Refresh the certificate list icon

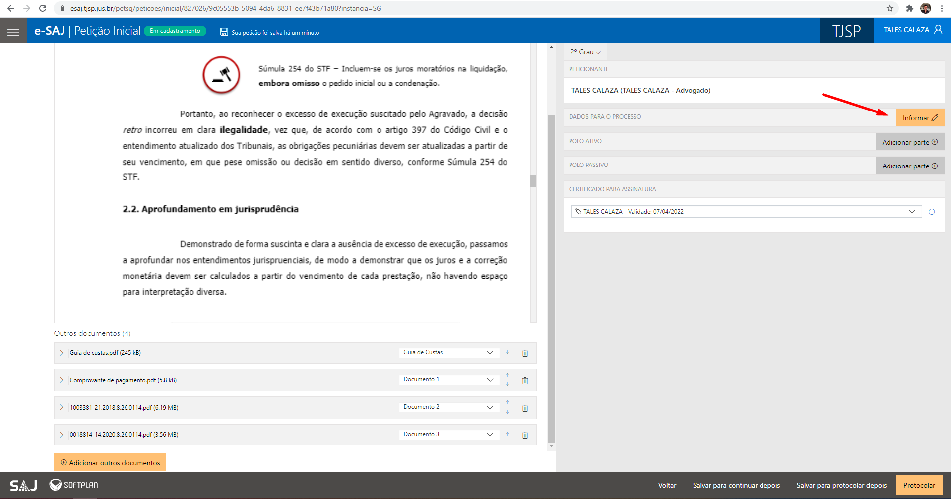[932, 212]
